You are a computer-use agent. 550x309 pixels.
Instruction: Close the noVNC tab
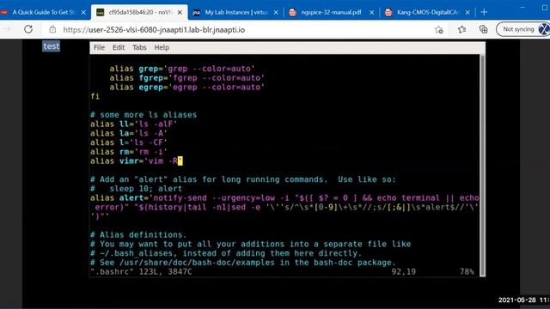point(180,12)
